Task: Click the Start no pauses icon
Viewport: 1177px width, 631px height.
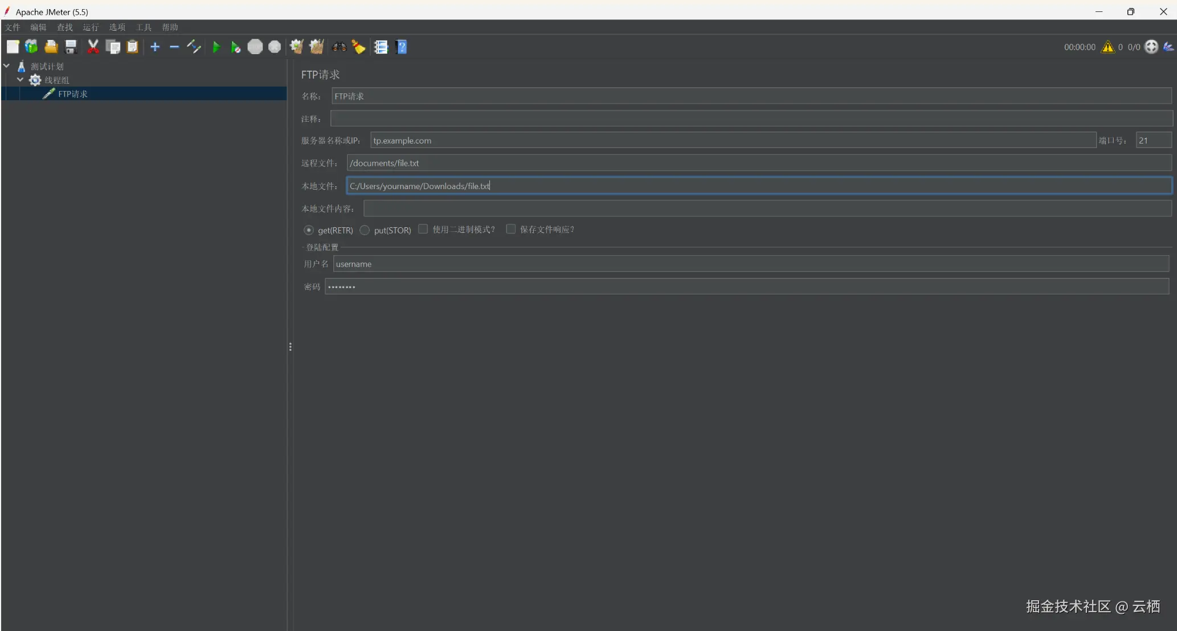Action: pos(235,47)
